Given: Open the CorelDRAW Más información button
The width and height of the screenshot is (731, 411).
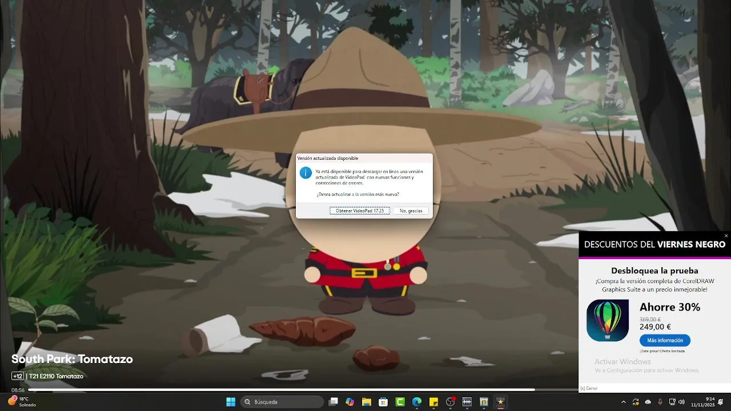Looking at the screenshot, I should (665, 340).
